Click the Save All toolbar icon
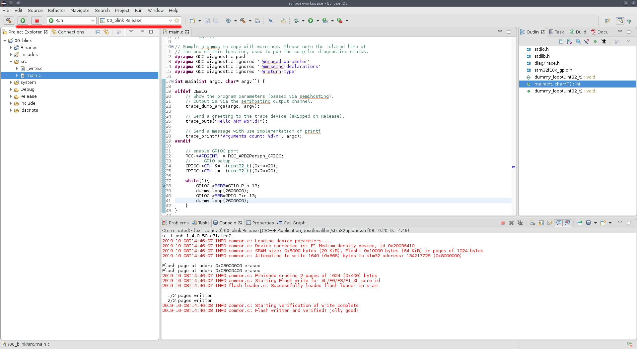Image resolution: width=637 pixels, height=349 pixels. [x=216, y=21]
